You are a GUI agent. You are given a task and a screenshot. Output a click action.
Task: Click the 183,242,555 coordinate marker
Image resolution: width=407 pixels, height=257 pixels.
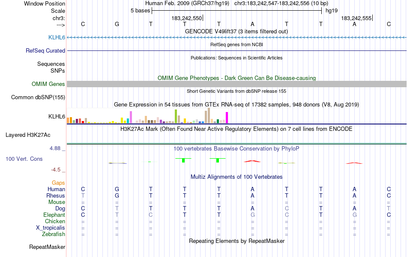pyautogui.click(x=356, y=18)
